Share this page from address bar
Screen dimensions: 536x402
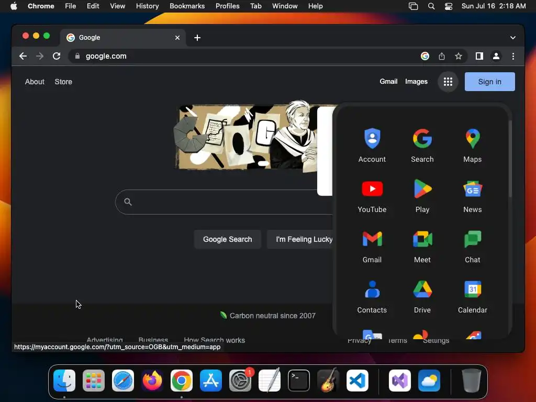point(442,56)
